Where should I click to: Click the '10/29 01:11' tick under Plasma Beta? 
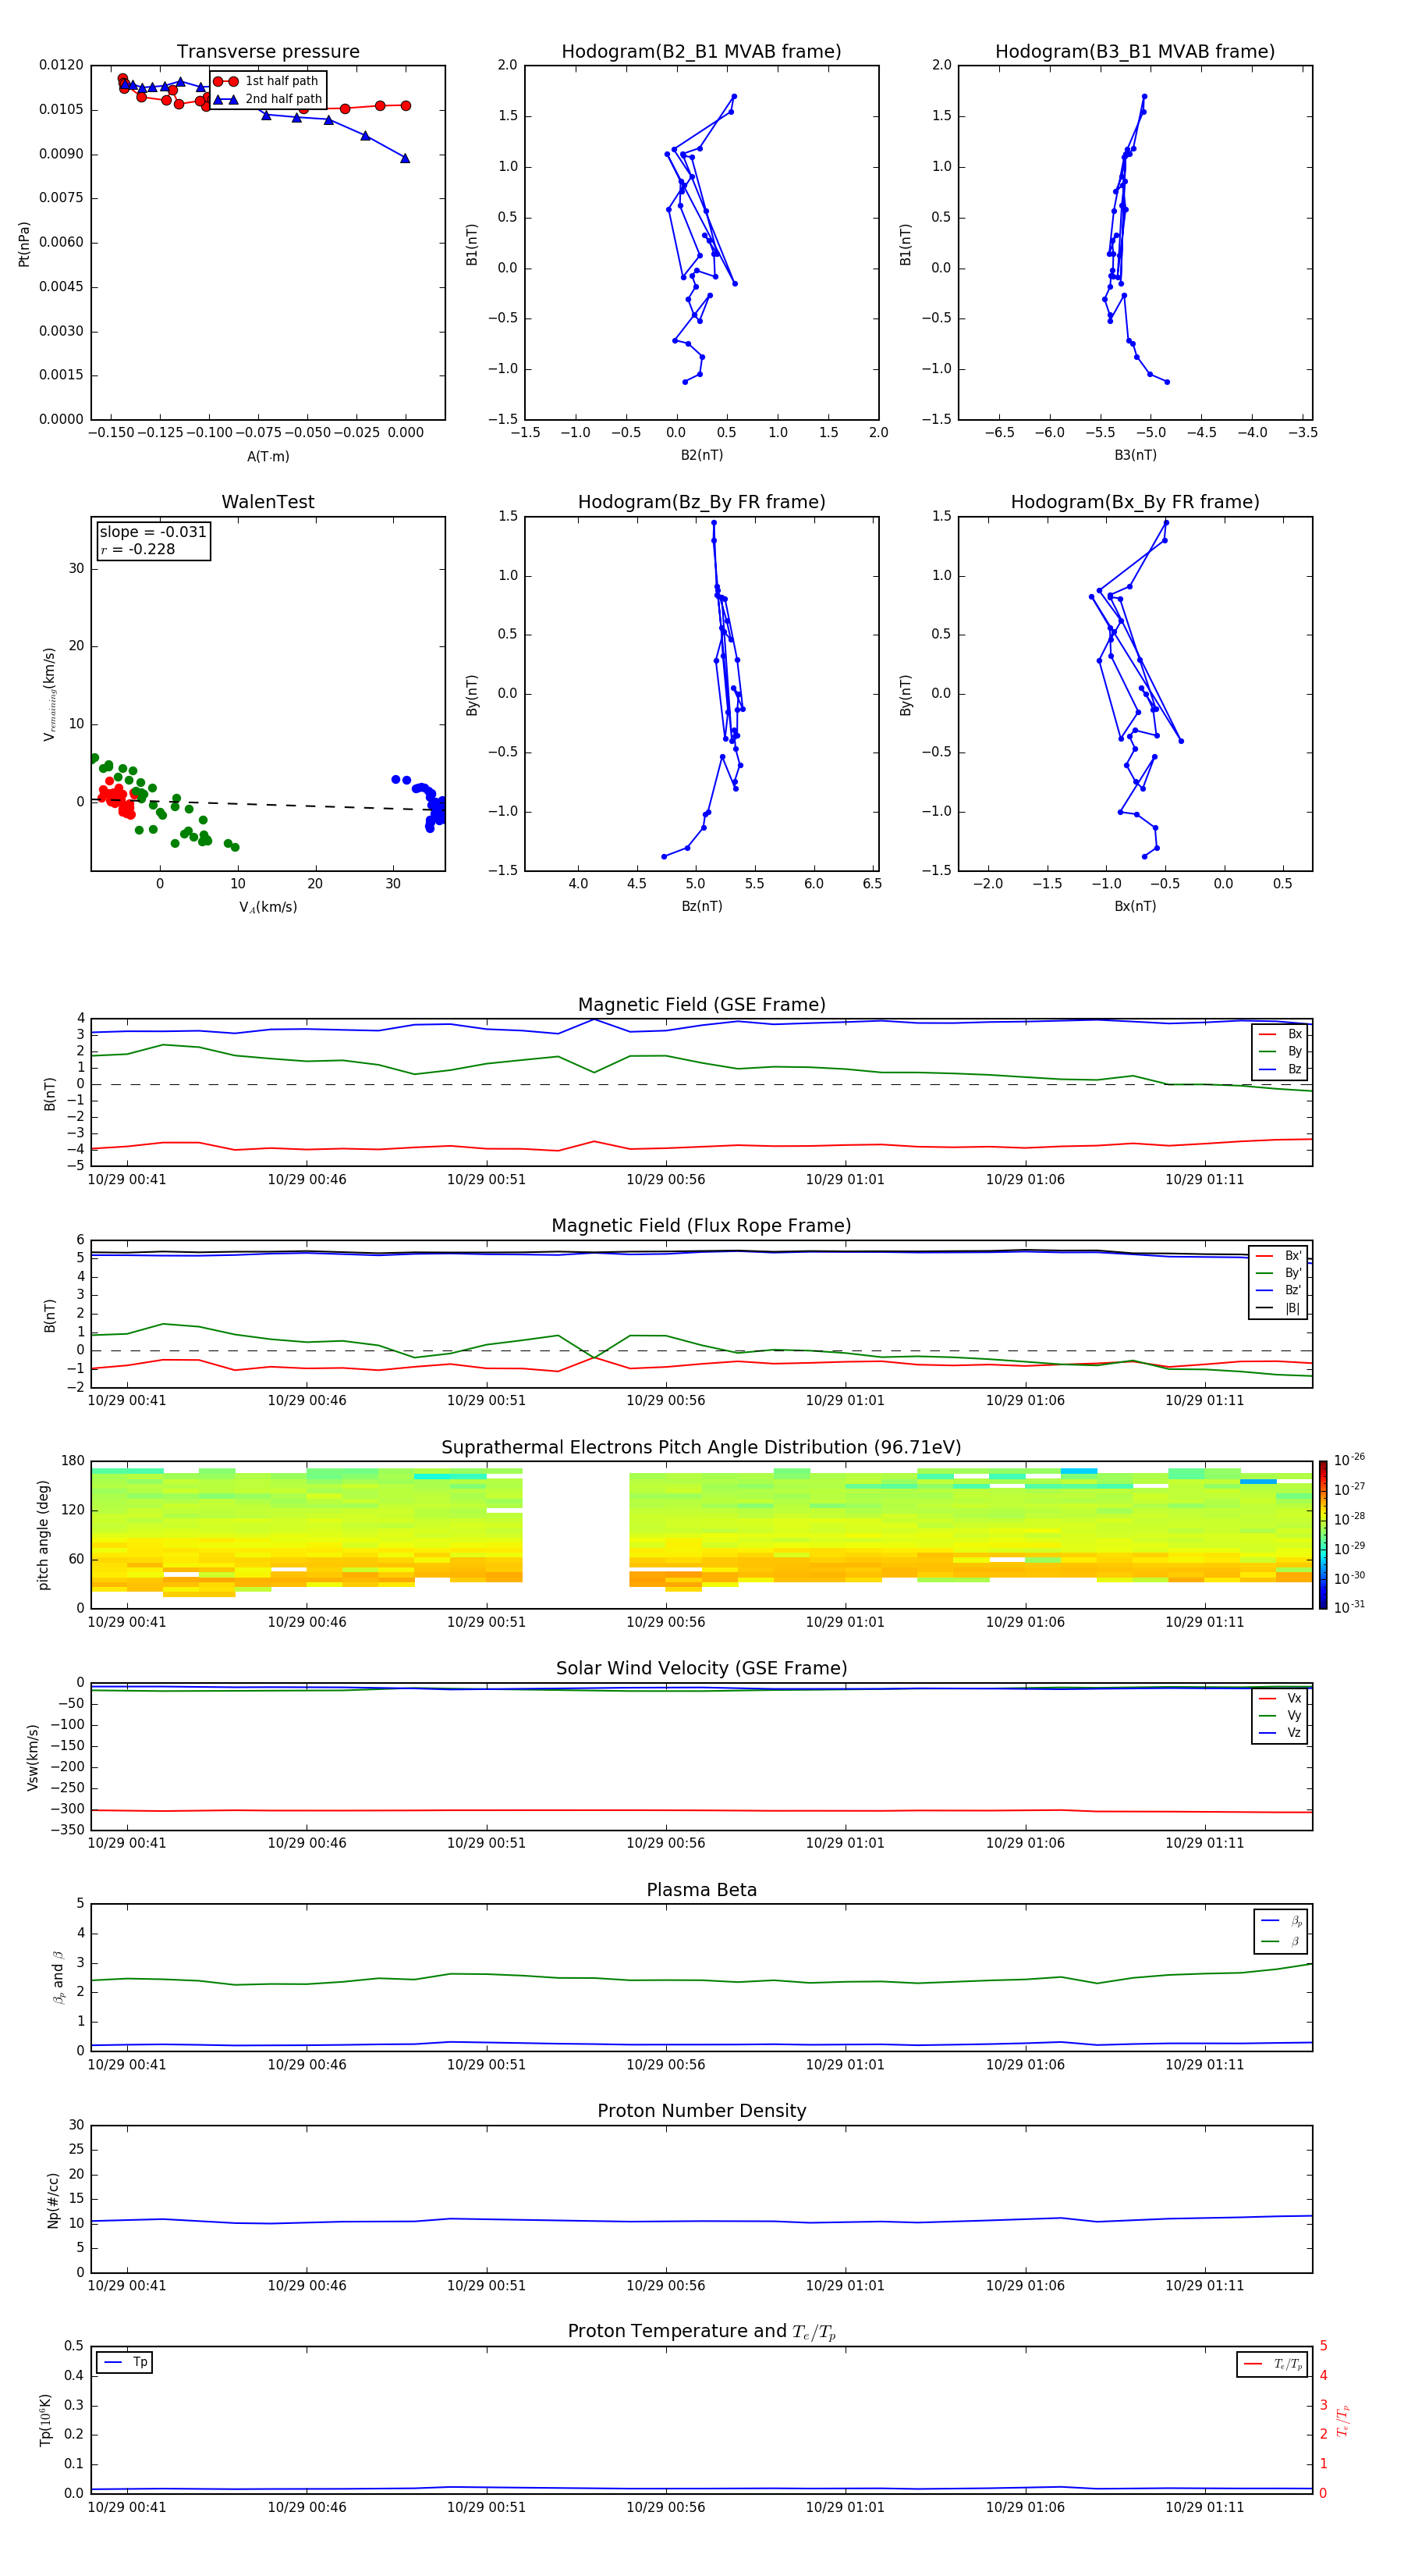click(x=1204, y=2065)
